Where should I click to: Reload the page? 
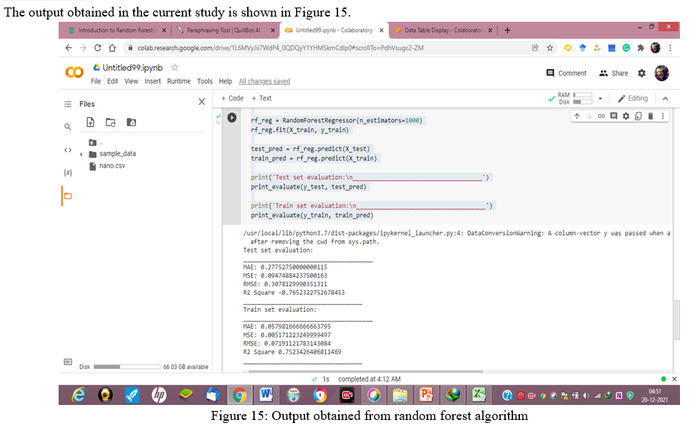tap(98, 47)
